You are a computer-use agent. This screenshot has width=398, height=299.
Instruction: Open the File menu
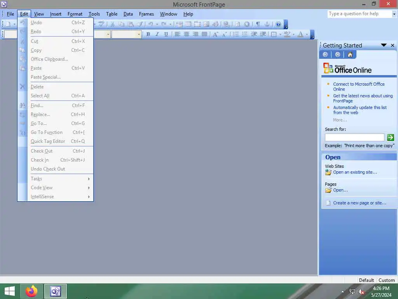[x=10, y=14]
